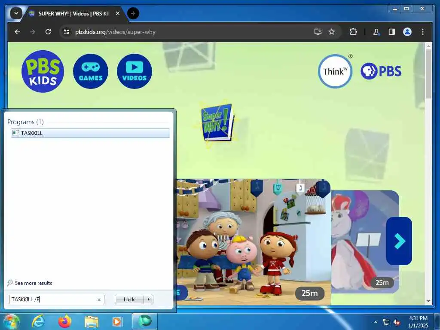Click the Programs (1) header
The image size is (440, 330).
[25, 122]
